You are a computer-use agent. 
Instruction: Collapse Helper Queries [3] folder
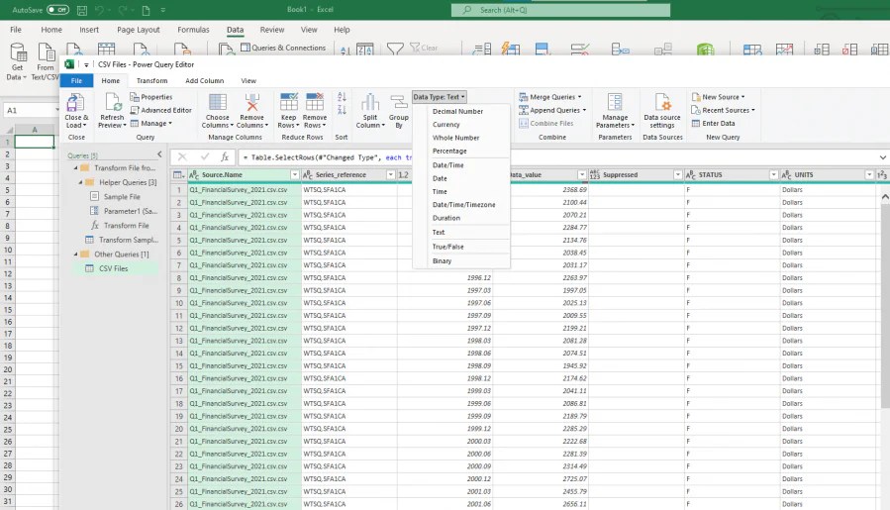coord(80,182)
